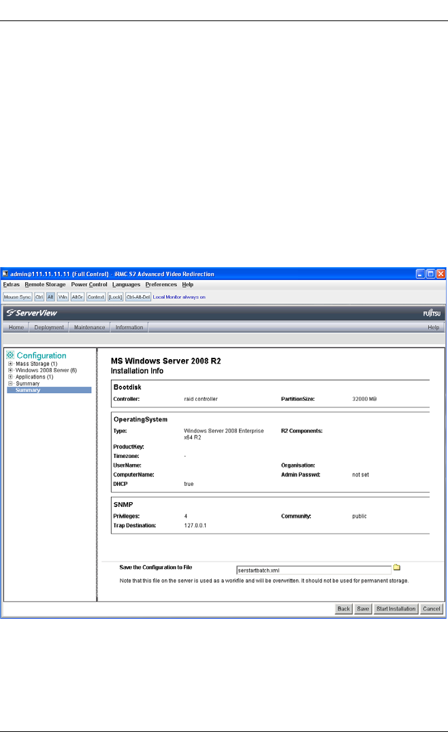Select Mass Storage (1) tree item
Image resolution: width=448 pixels, height=753 pixels.
[37, 364]
